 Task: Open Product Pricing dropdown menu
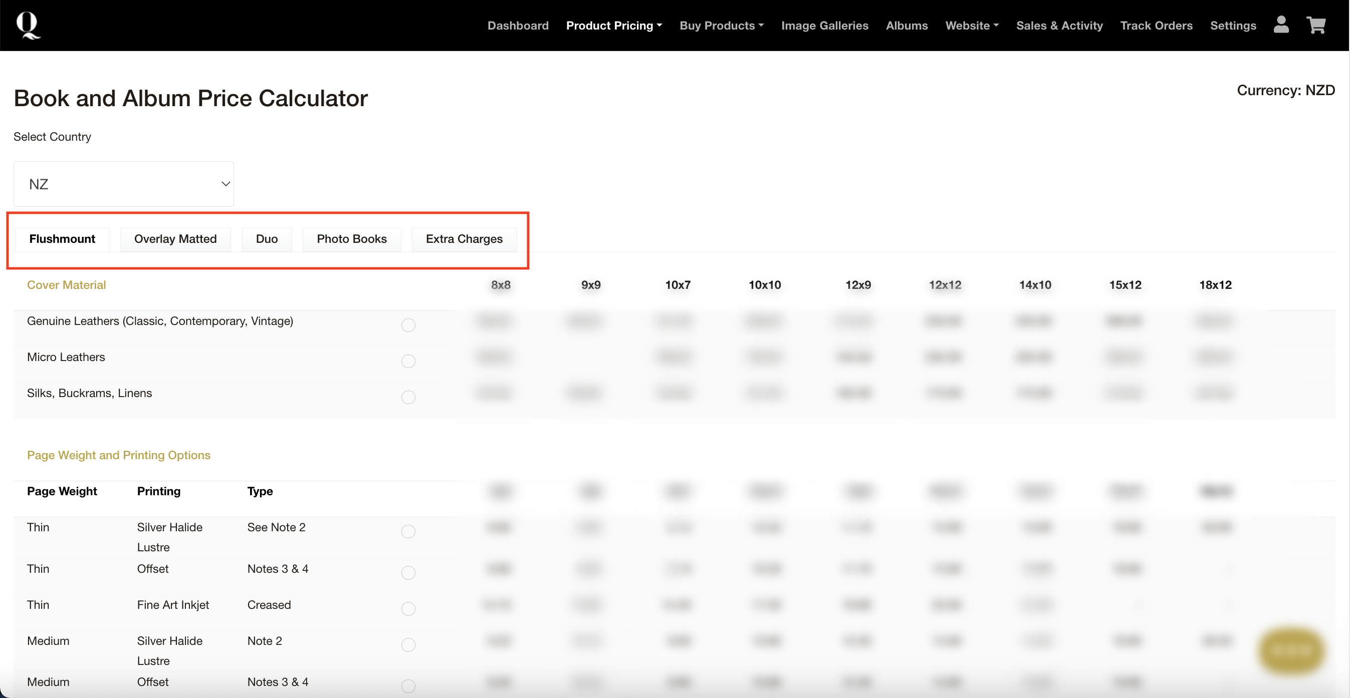tap(614, 26)
